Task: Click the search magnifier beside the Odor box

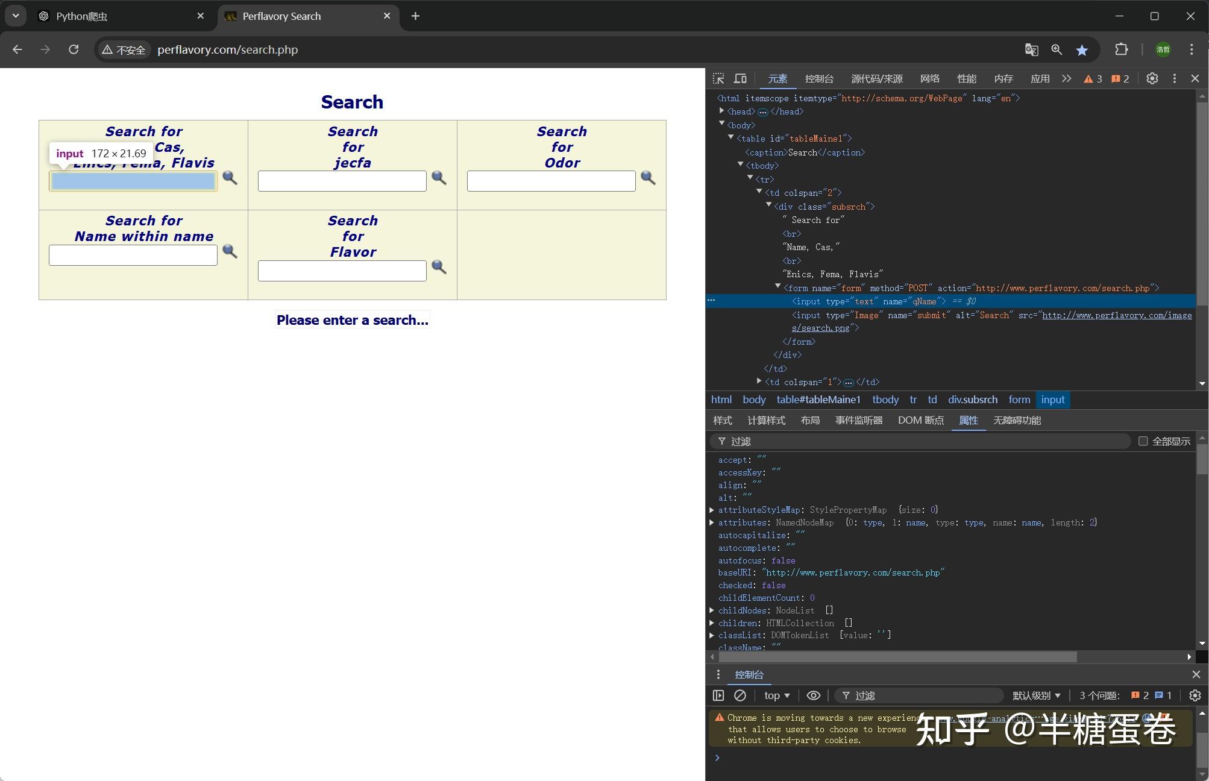Action: coord(648,178)
